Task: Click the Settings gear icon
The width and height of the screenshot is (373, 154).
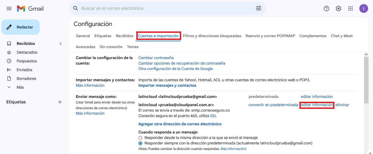Action: 339,8
